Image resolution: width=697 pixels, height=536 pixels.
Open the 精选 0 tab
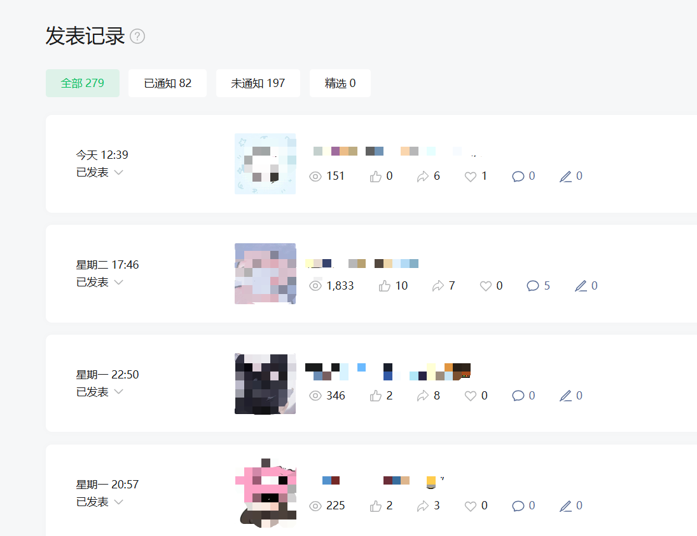pos(340,83)
